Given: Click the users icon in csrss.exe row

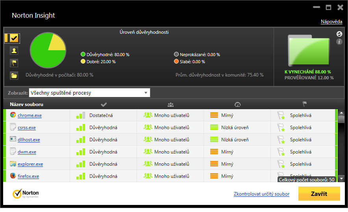Looking at the screenshot, I should 148,127.
